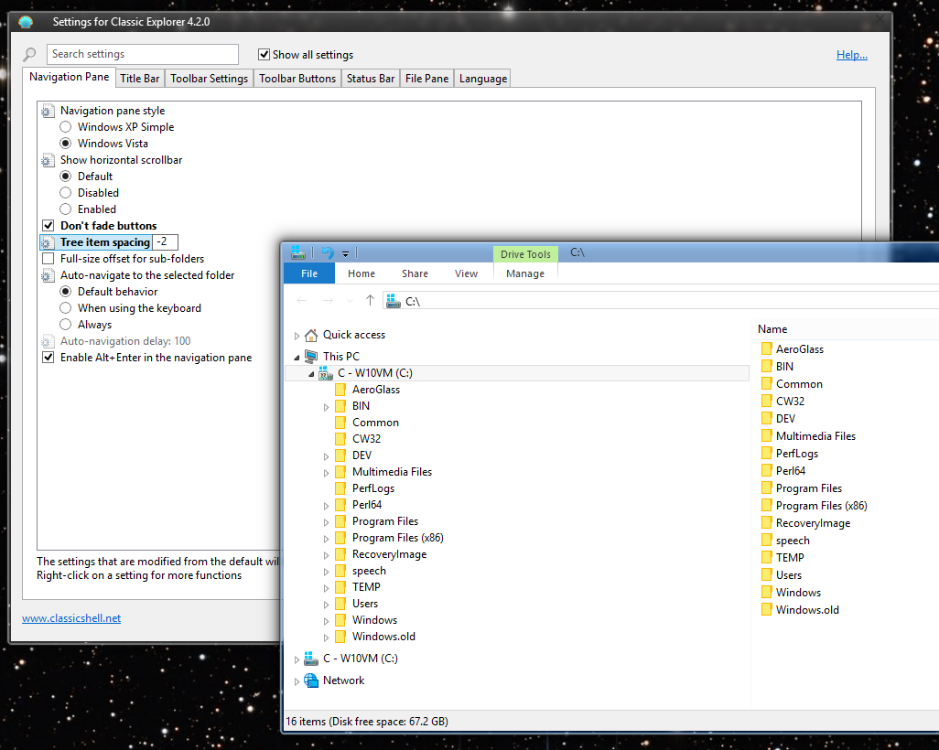
Task: Collapse the selected C - W10VM node
Action: point(311,374)
